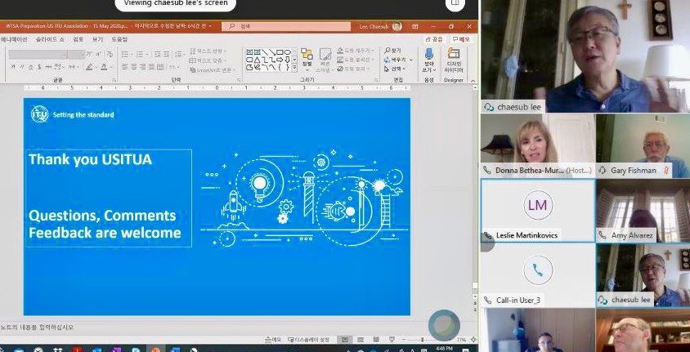The height and width of the screenshot is (352, 690).
Task: Collapse the ribbon with the chevron
Action: (x=473, y=80)
